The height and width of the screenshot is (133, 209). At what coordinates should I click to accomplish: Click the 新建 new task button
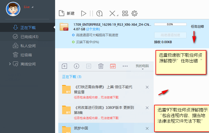click(66, 13)
